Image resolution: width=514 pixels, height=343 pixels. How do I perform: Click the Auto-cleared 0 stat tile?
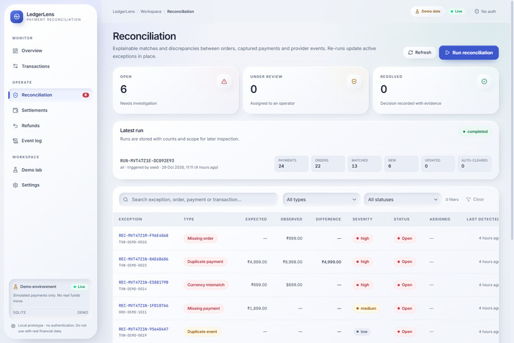pyautogui.click(x=474, y=164)
